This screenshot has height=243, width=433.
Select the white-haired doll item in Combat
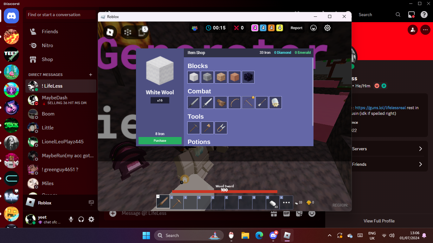[x=275, y=103]
